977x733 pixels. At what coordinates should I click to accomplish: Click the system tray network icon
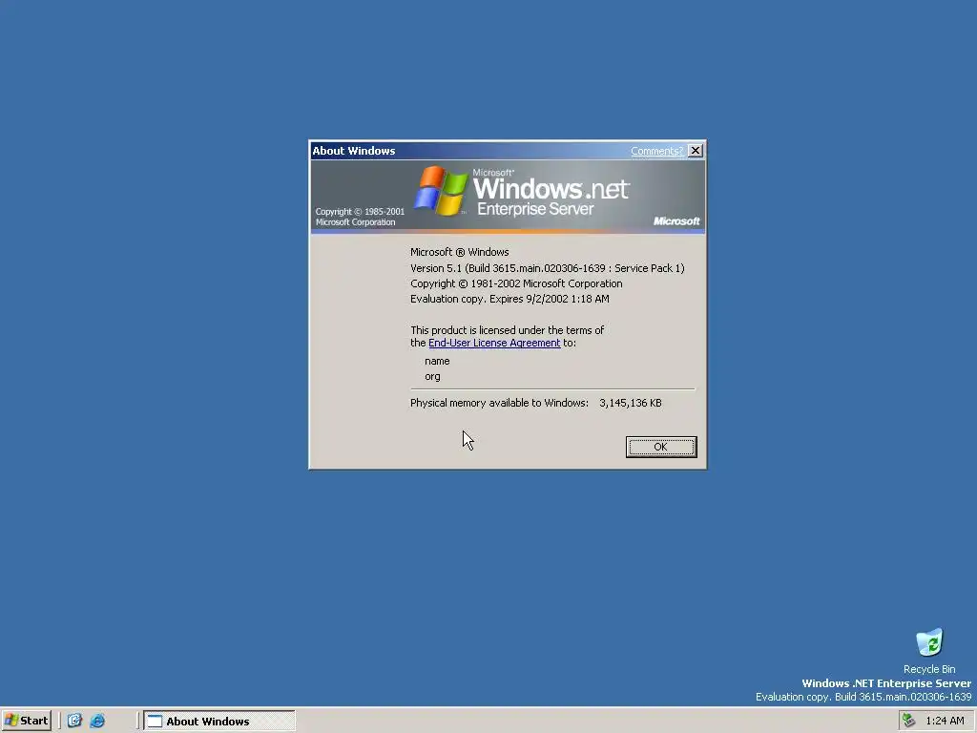click(908, 721)
